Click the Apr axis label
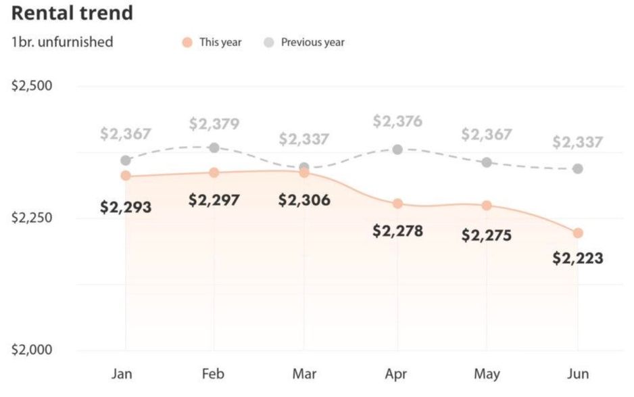The image size is (634, 397). (x=397, y=374)
